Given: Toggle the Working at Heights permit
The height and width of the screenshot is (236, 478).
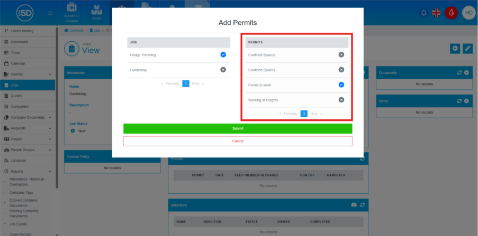Looking at the screenshot, I should [x=341, y=100].
